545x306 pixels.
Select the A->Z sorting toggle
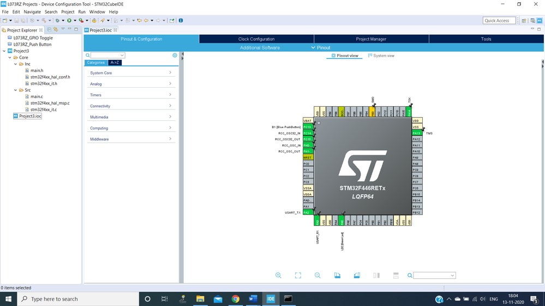pyautogui.click(x=115, y=63)
